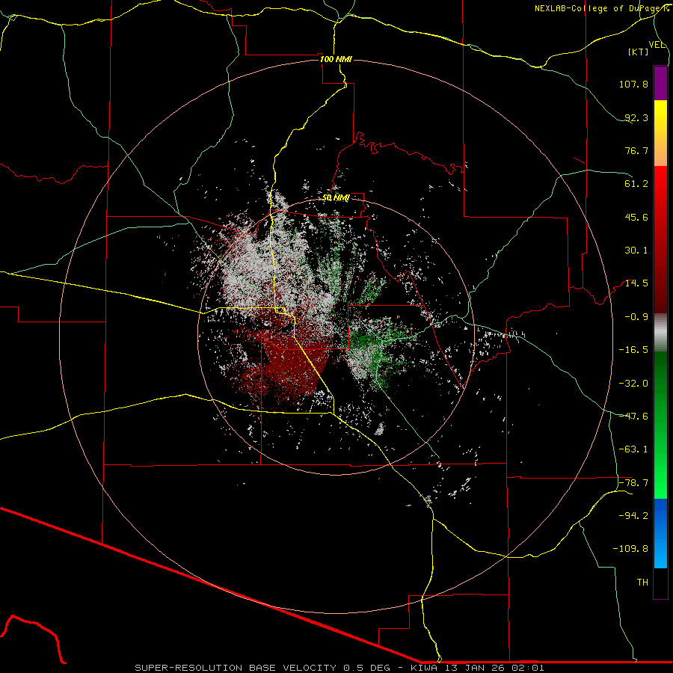Click the gray near-zero segment of the color bar
Viewport: 673px width, 673px height.
pos(660,333)
